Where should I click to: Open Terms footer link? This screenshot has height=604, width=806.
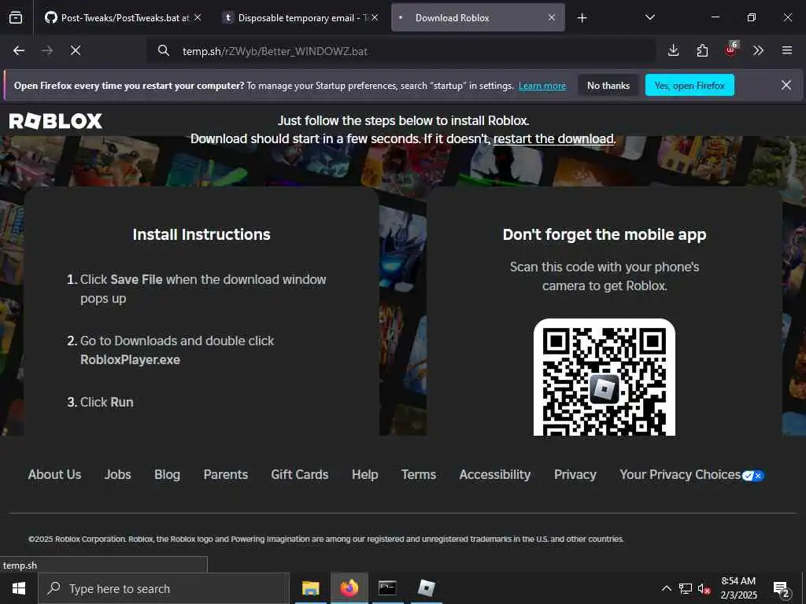419,474
